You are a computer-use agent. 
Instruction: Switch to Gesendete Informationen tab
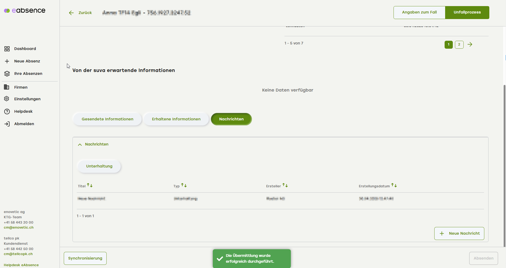pyautogui.click(x=107, y=119)
